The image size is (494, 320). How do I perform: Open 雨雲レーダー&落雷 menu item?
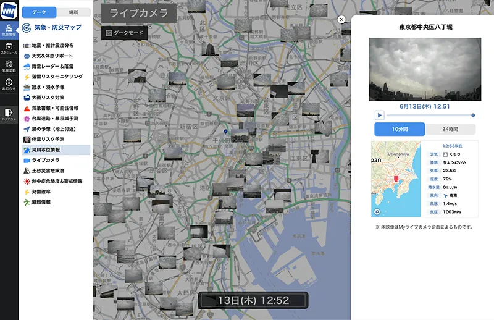(x=52, y=66)
